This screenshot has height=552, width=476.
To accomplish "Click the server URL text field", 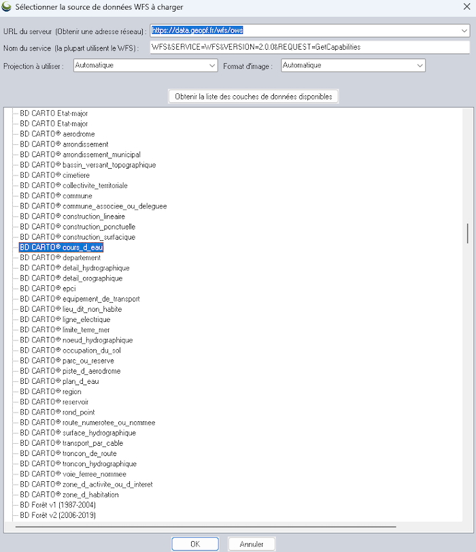I will tap(303, 31).
